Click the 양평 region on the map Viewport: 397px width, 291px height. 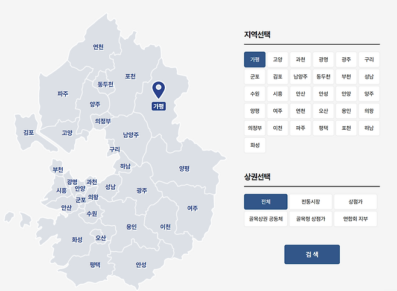tap(184, 168)
